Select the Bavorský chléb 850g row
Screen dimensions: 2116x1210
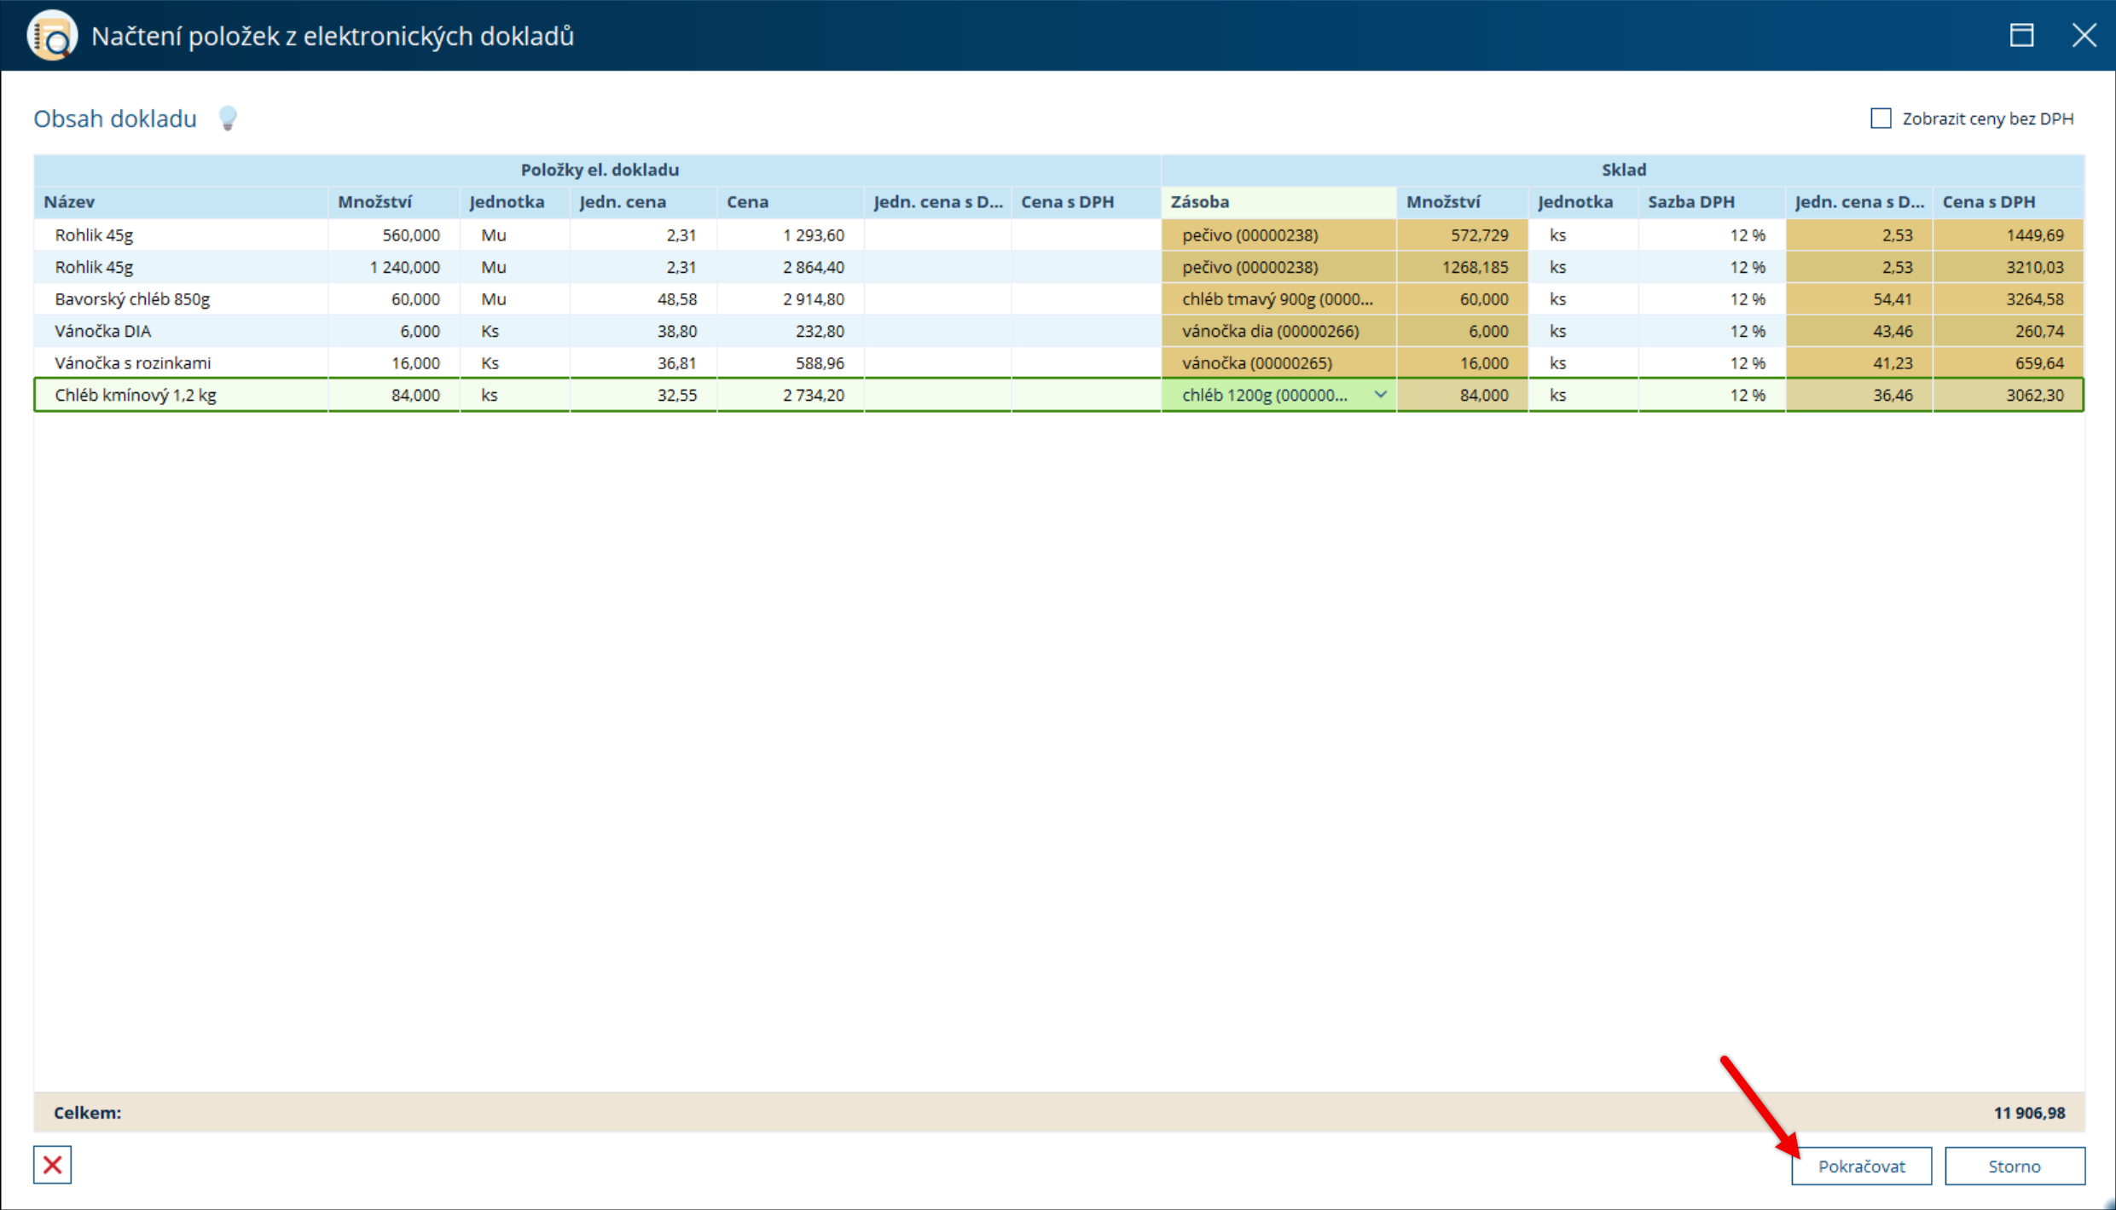click(132, 299)
